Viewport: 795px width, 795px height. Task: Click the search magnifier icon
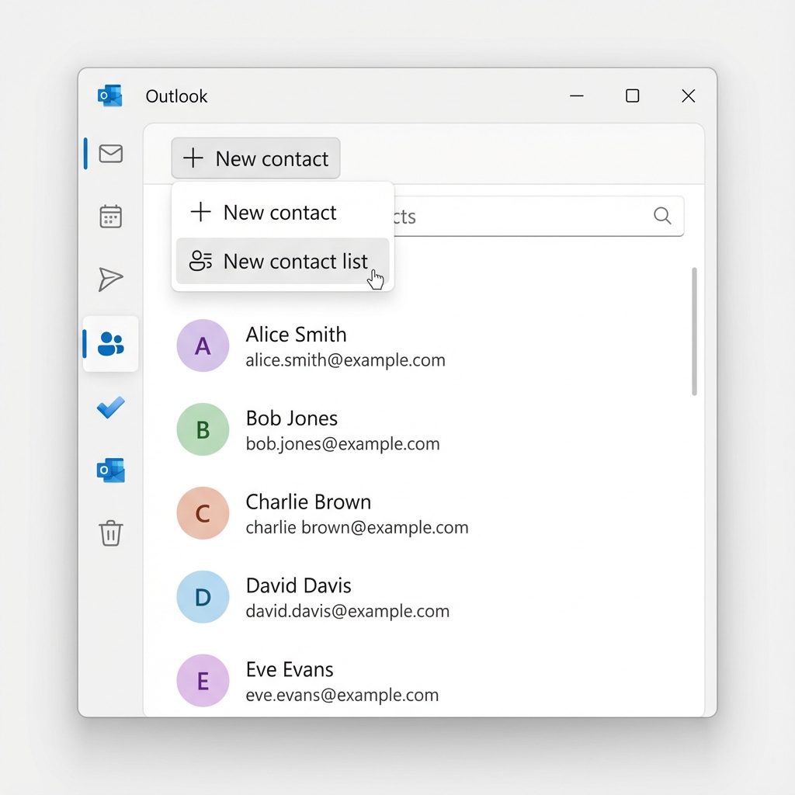[x=662, y=216]
